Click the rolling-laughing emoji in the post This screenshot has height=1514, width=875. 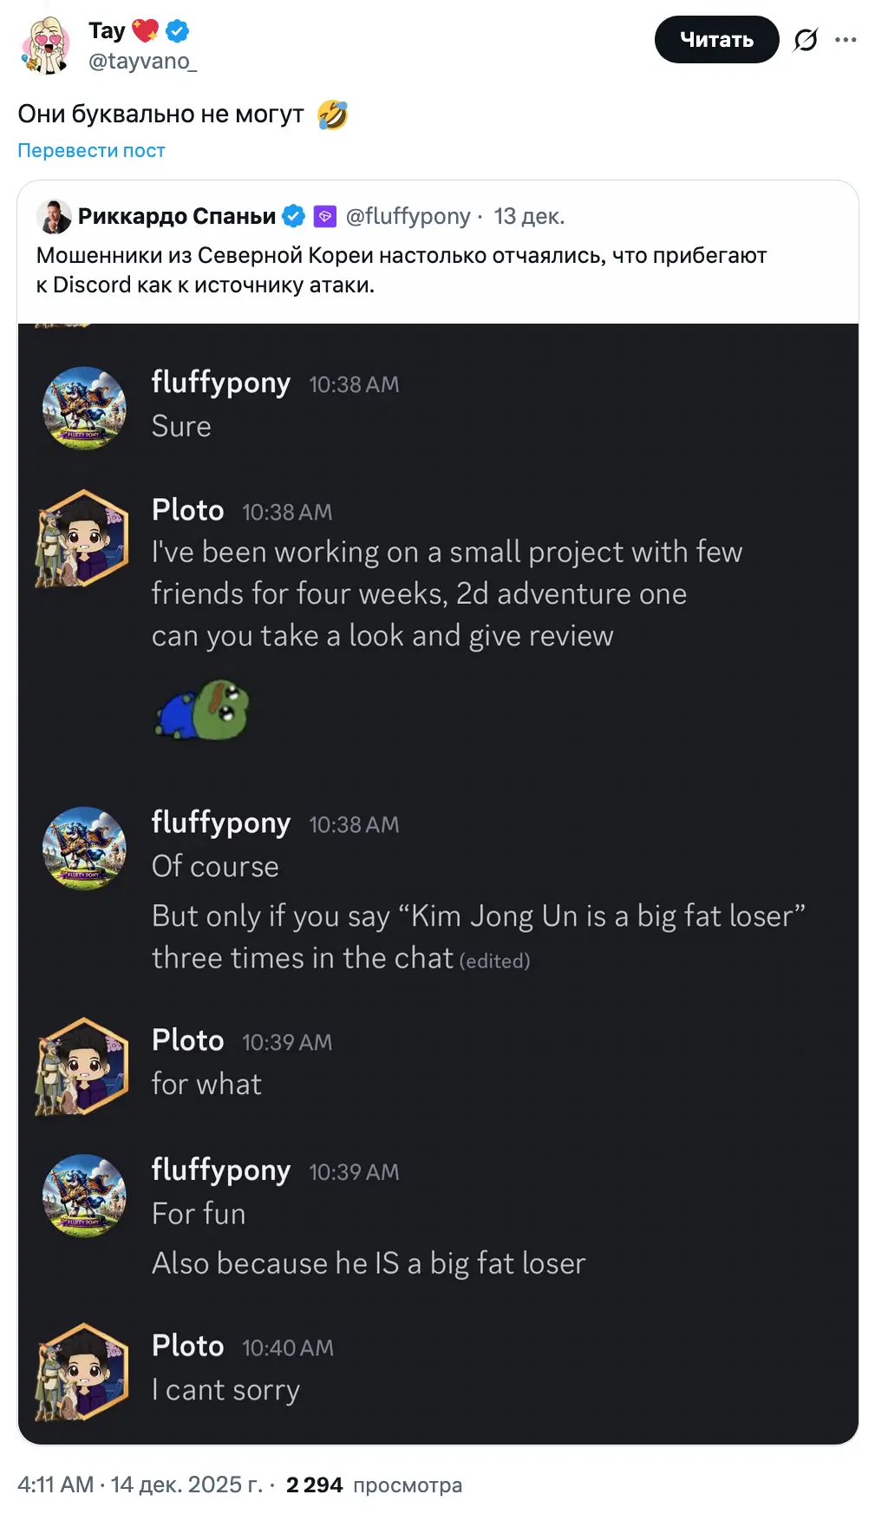[332, 115]
